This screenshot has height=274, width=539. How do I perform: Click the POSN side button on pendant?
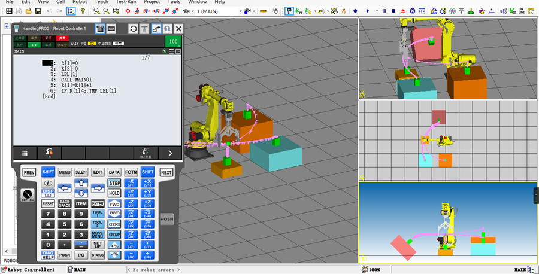point(166,219)
